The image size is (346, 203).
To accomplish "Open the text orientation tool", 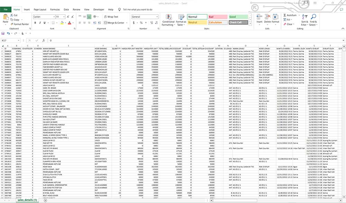I will [95, 17].
